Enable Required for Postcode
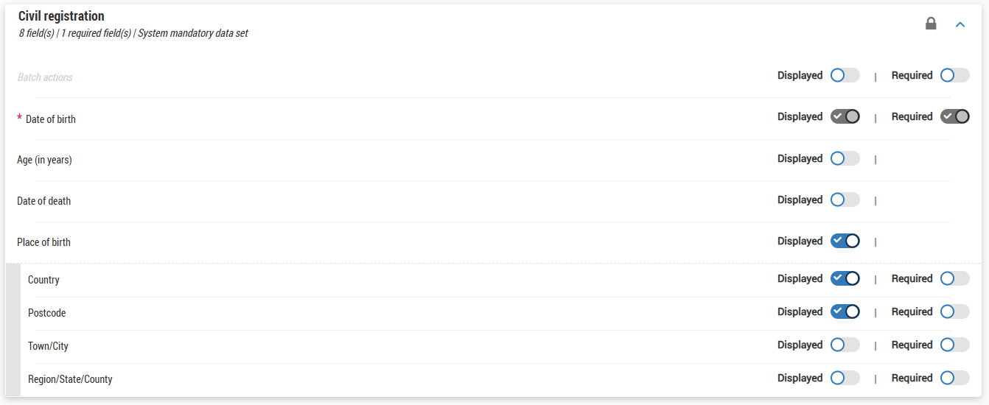The width and height of the screenshot is (989, 405). tap(954, 311)
